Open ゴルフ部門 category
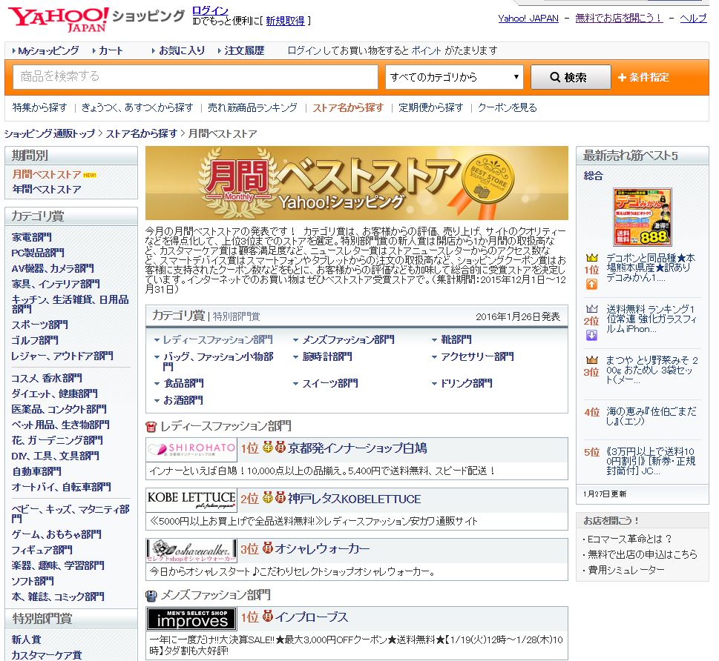 (x=35, y=340)
